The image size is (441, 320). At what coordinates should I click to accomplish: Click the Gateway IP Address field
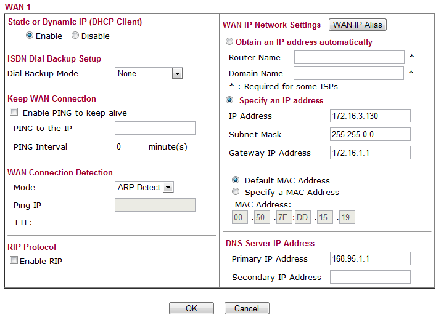[370, 153]
